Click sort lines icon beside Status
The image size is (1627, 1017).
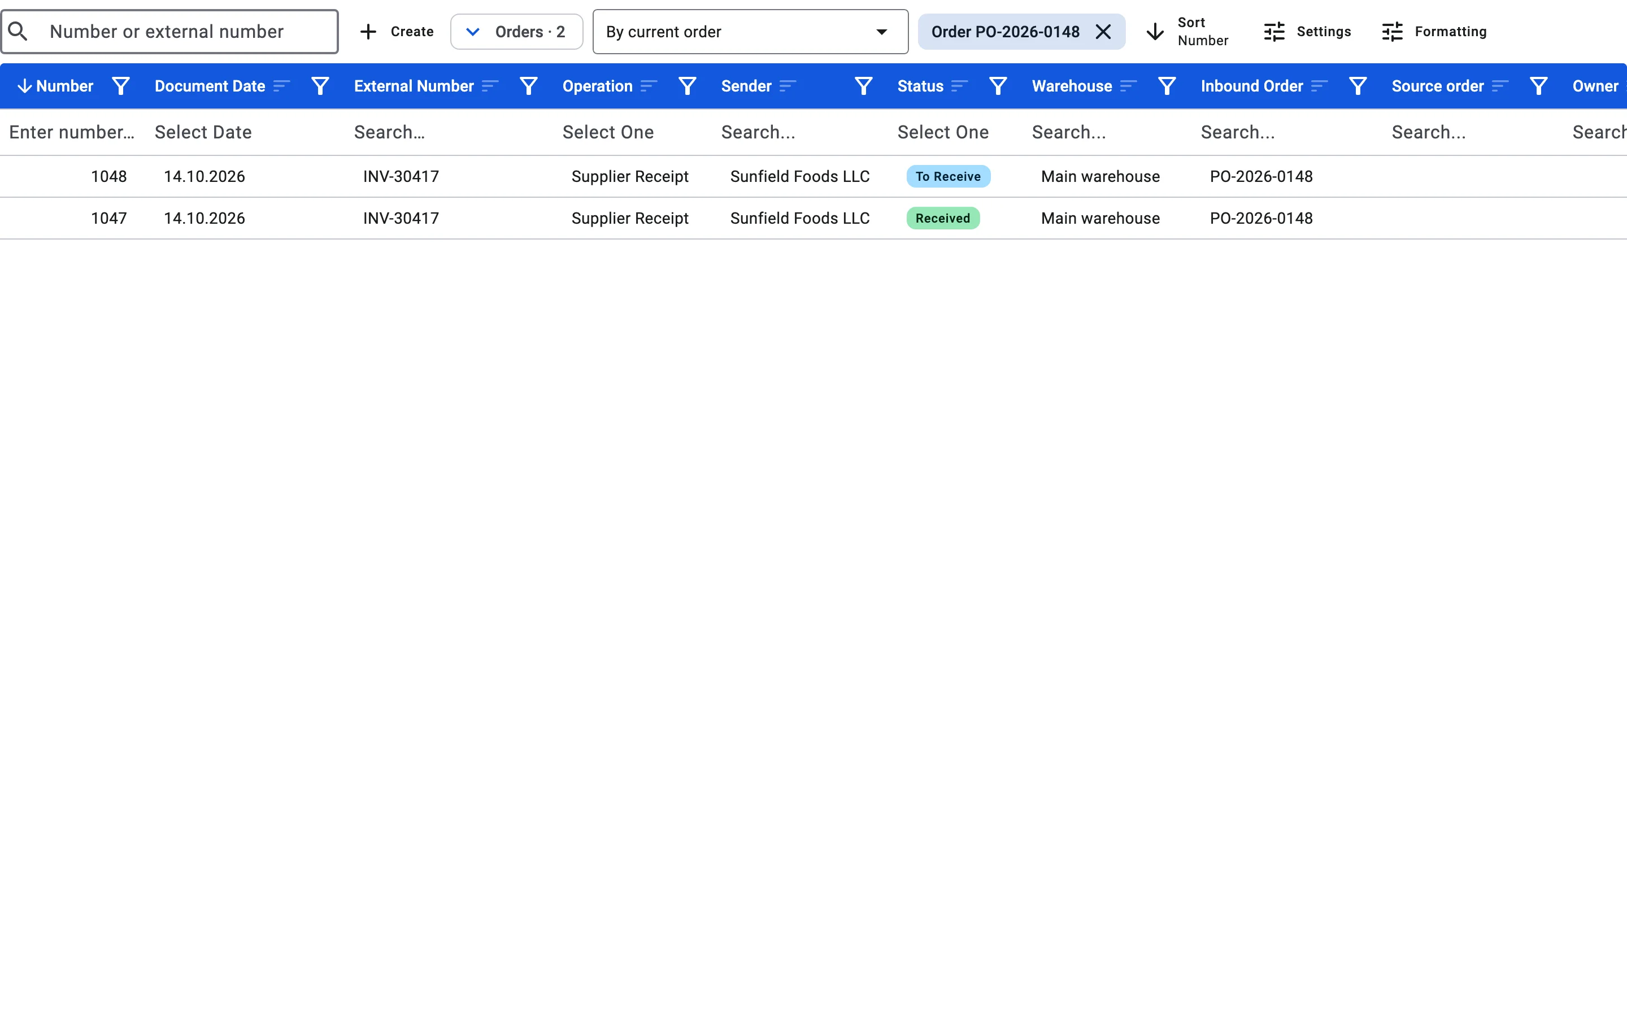959,86
